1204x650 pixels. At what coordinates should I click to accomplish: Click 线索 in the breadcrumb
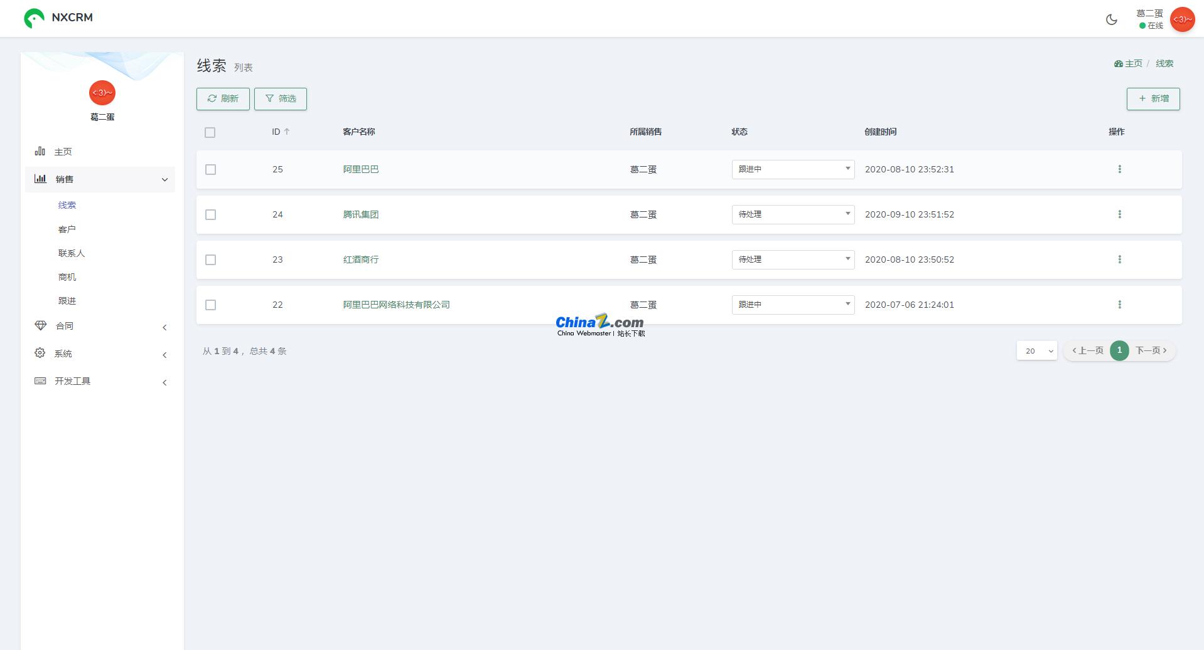(1164, 63)
